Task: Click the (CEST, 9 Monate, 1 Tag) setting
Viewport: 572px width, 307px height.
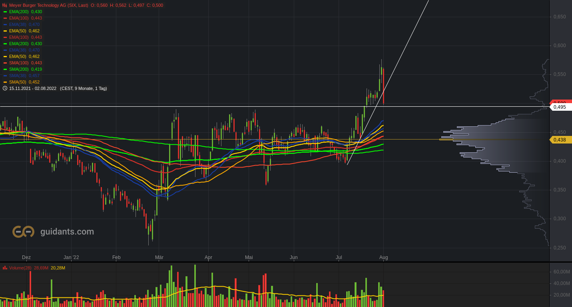Action: click(84, 88)
